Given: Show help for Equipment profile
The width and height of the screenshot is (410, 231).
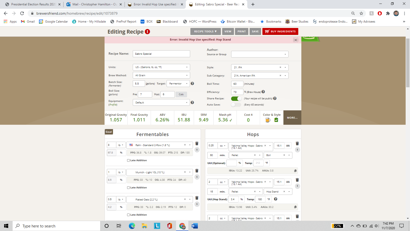Looking at the screenshot, I should 192,102.
